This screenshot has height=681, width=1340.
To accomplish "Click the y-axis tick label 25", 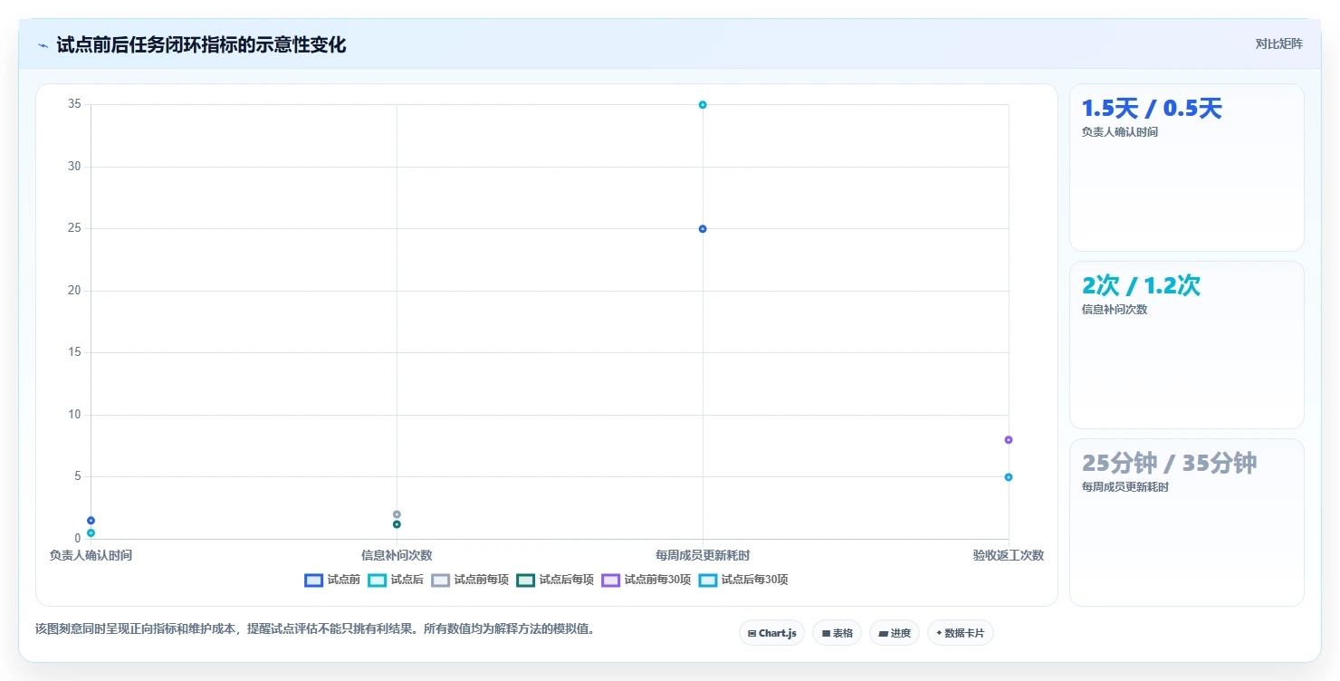I will pyautogui.click(x=74, y=229).
